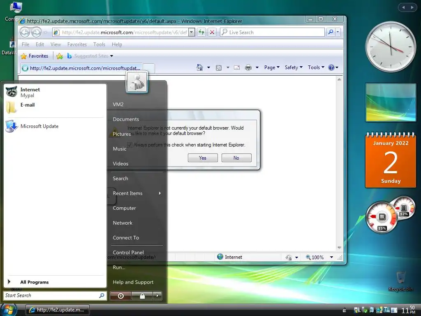The height and width of the screenshot is (316, 421).
Task: Expand All Programs in Start menu
Action: point(55,282)
